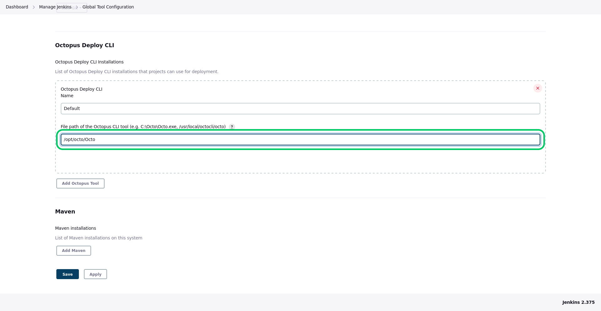The width and height of the screenshot is (601, 311).
Task: Click the Jenkins 2.375 version text
Action: (578, 302)
